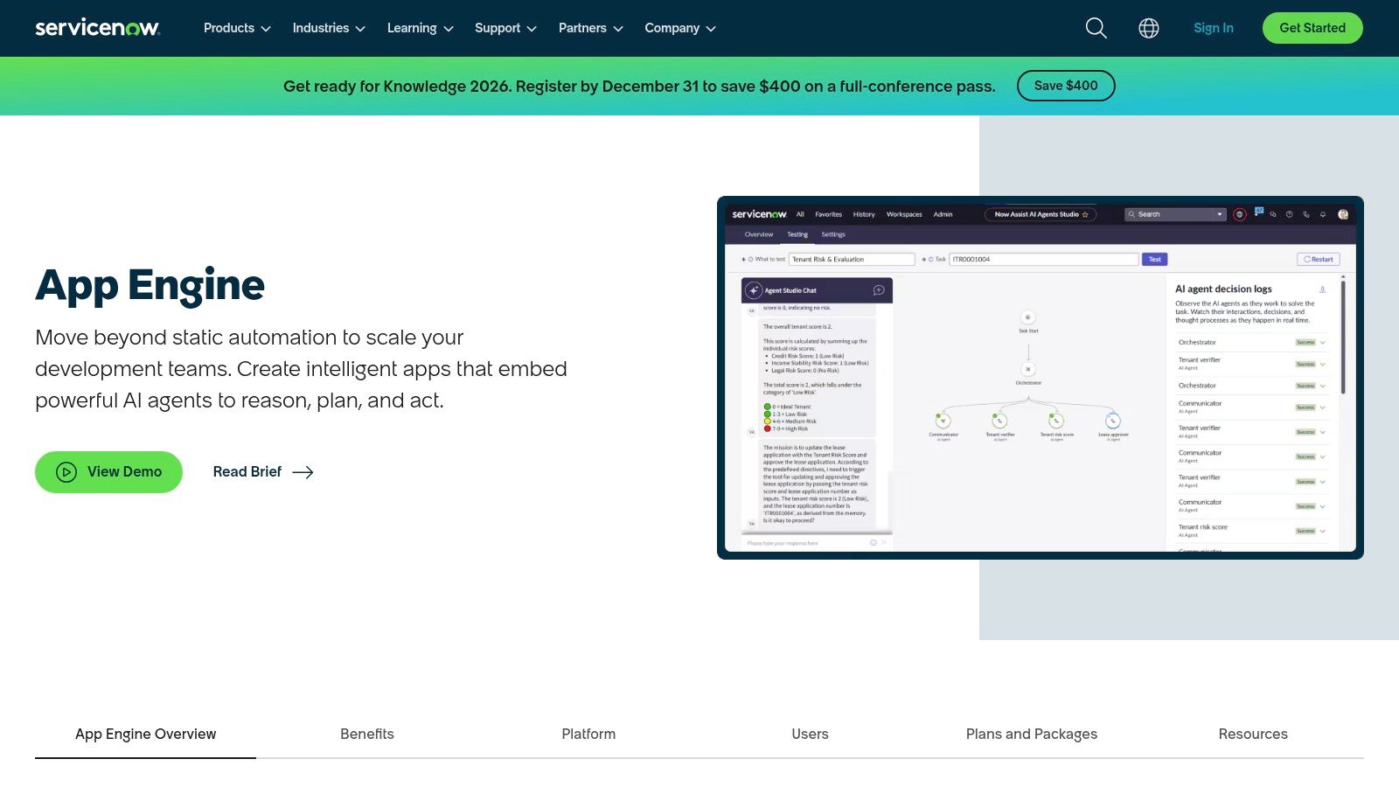This screenshot has width=1399, height=787.
Task: Select the Plans and Packages tab
Action: (x=1032, y=734)
